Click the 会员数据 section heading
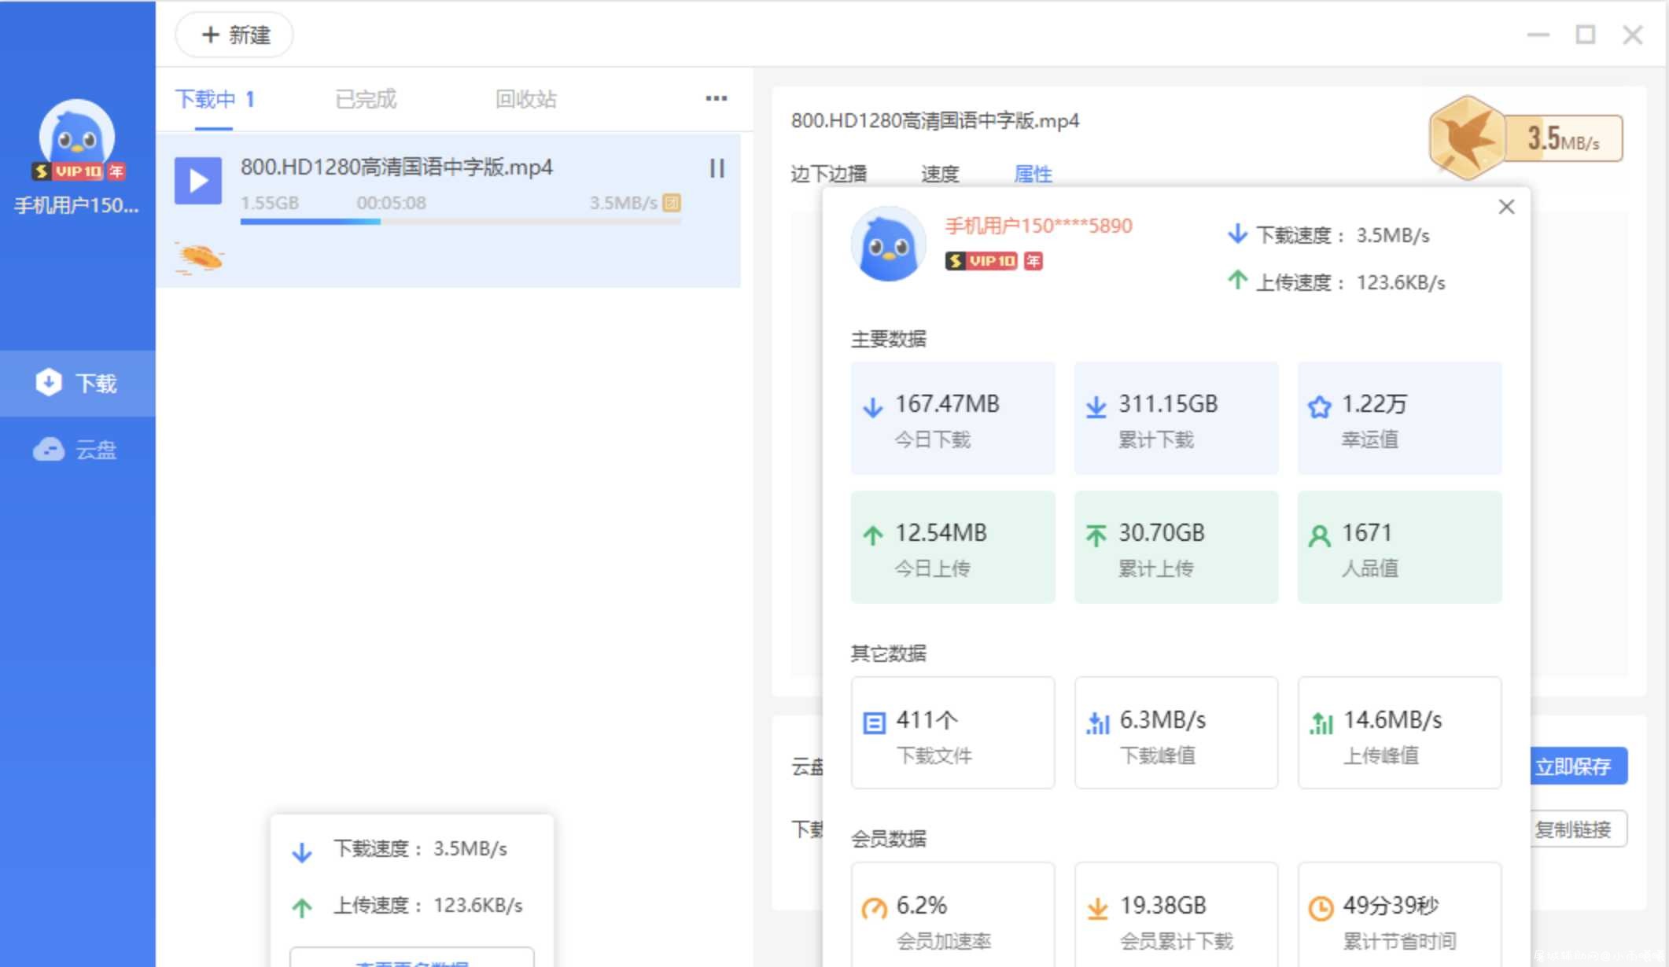This screenshot has height=967, width=1669. [x=888, y=839]
